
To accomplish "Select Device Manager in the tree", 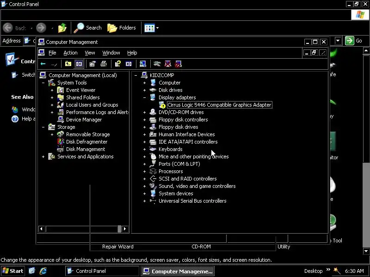I will (x=84, y=120).
